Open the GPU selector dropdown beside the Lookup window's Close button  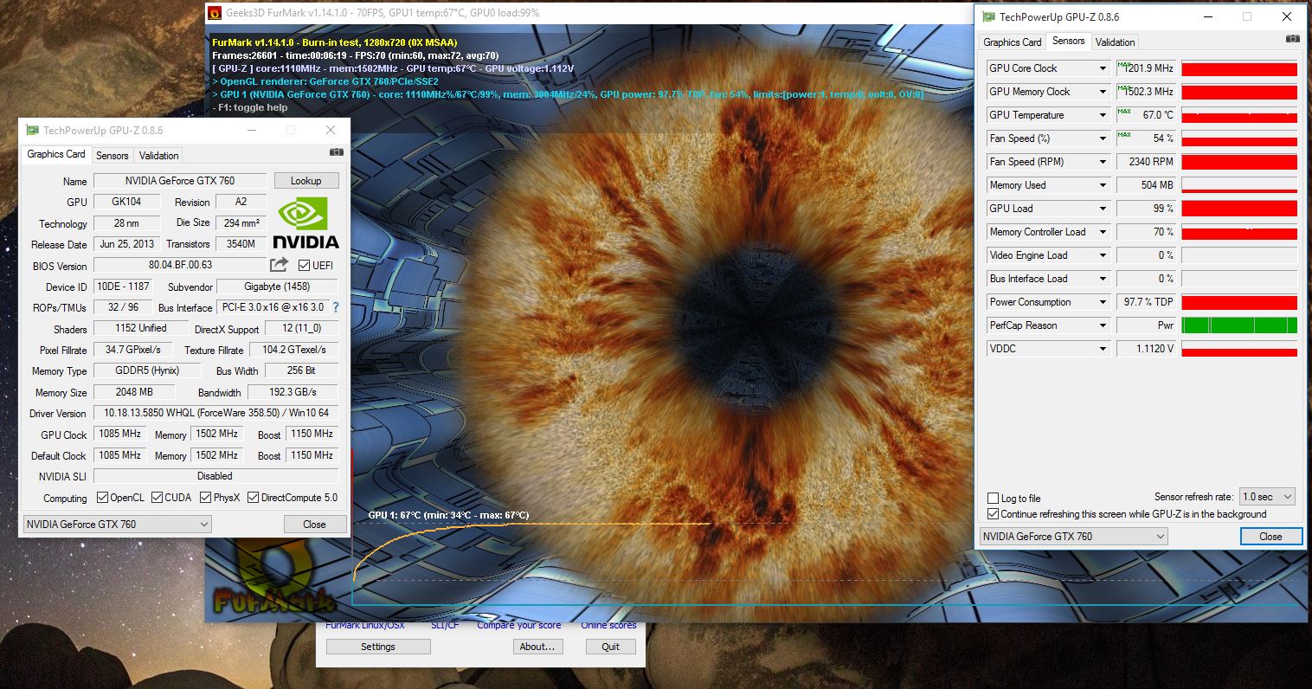pyautogui.click(x=117, y=525)
